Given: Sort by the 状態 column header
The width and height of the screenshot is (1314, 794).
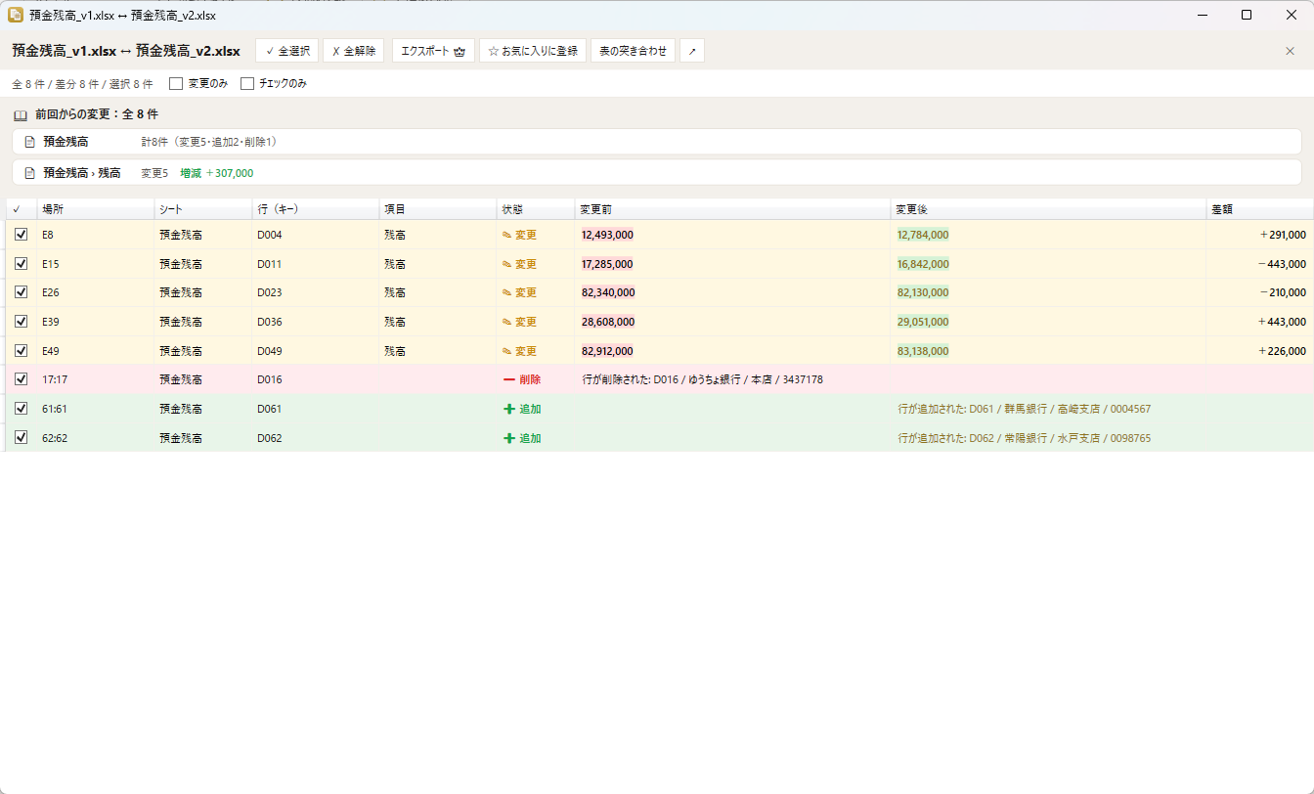Looking at the screenshot, I should pyautogui.click(x=535, y=209).
